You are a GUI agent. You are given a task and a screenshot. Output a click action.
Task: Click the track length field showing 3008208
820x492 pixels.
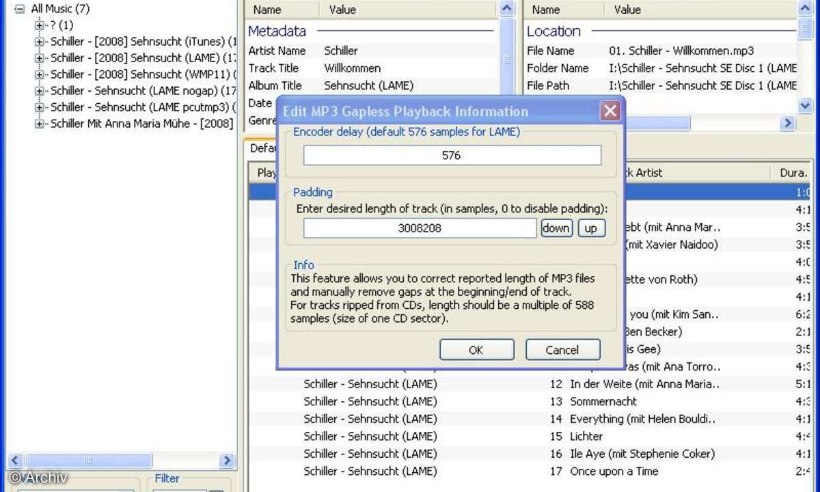tap(420, 228)
